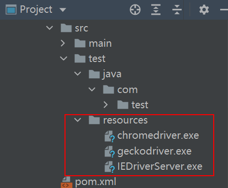Select the com folder
This screenshot has height=188, width=228.
[128, 90]
